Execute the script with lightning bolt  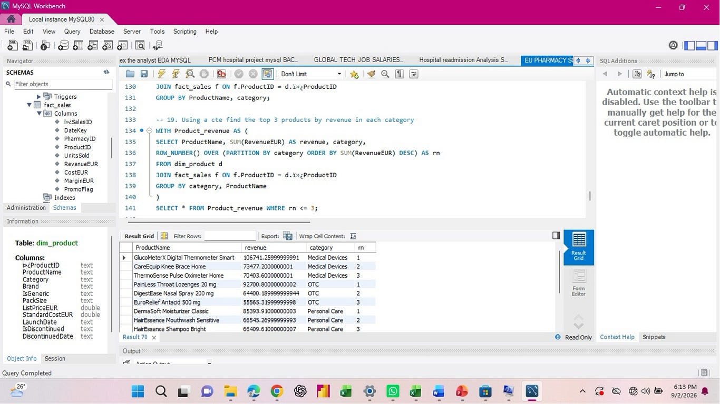click(x=162, y=74)
